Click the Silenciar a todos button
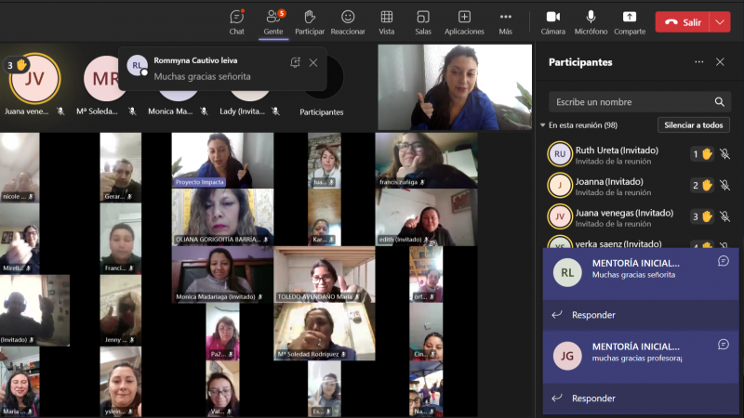Image resolution: width=744 pixels, height=418 pixels. pos(693,125)
